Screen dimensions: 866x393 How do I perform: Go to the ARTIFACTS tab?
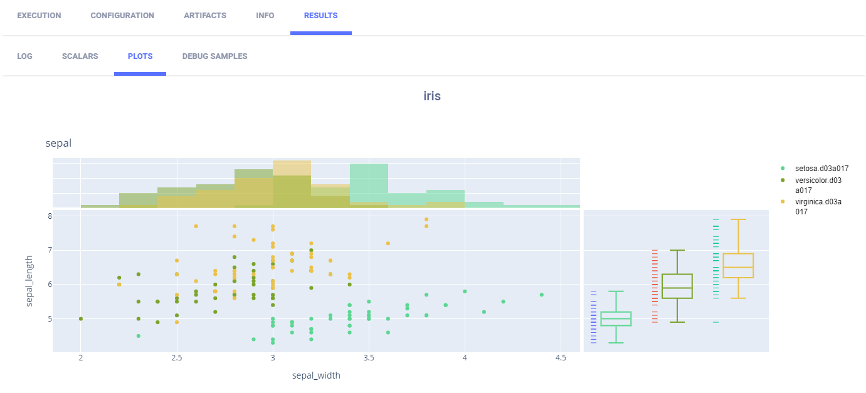[205, 16]
